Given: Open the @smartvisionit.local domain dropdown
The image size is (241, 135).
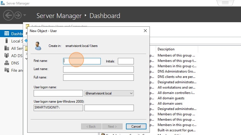Looking at the screenshot, I should pos(109,93).
